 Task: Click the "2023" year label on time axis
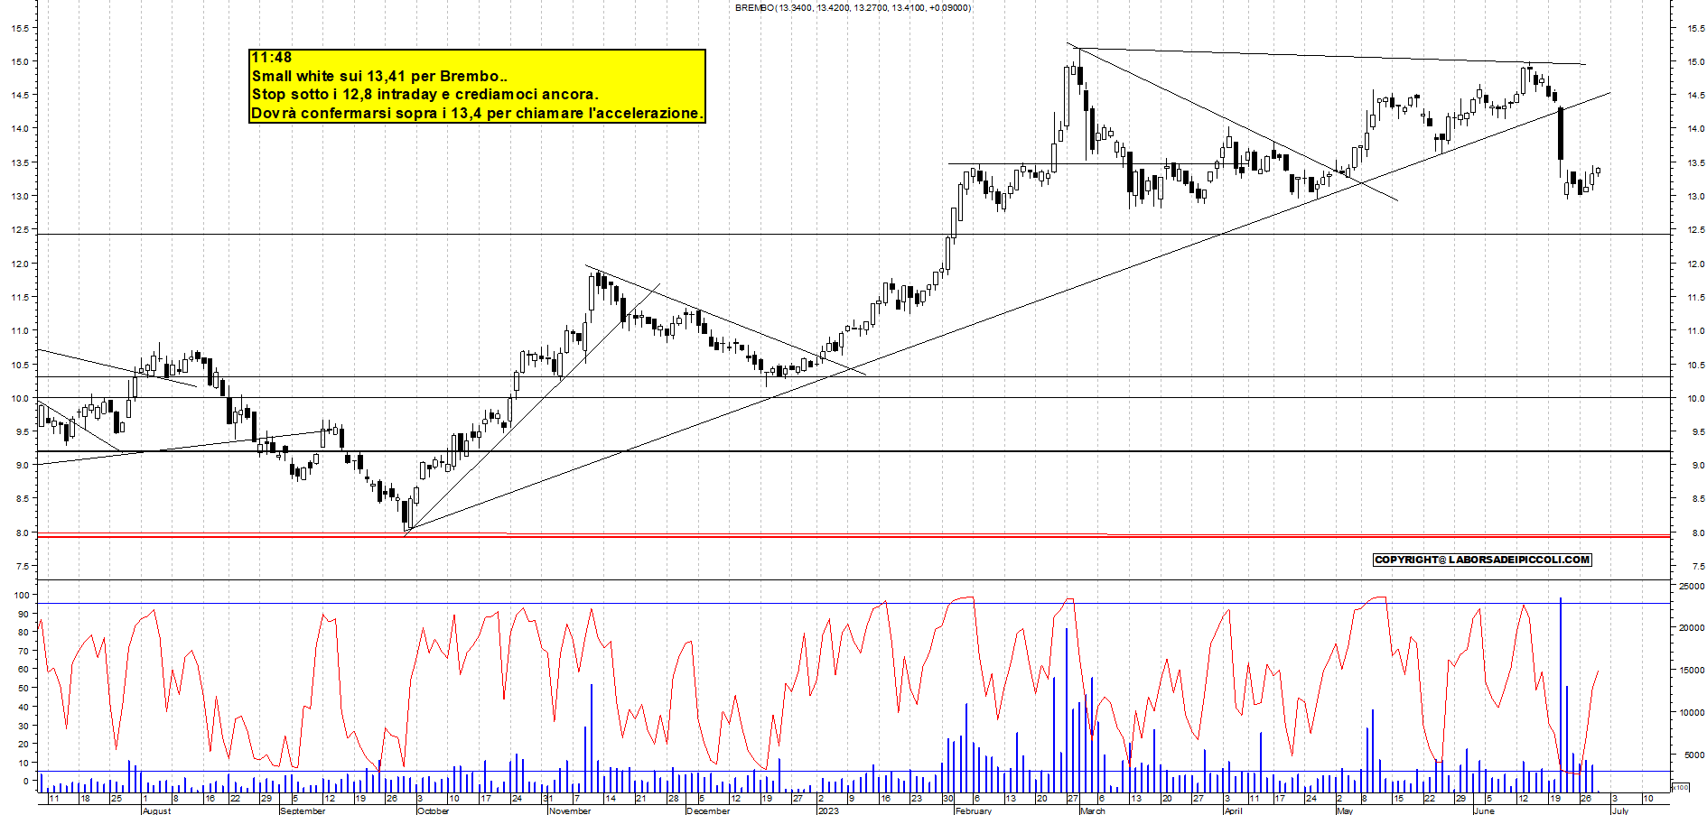(x=828, y=810)
